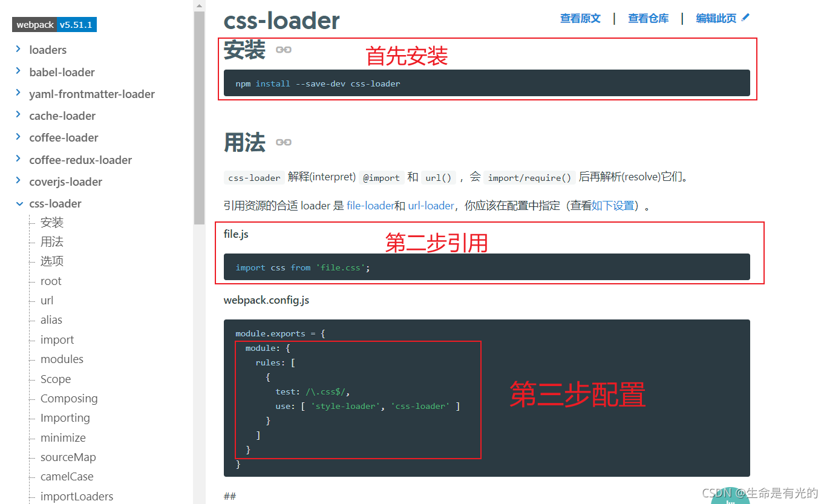
Task: Open the babel-loader sidebar entry
Action: (x=62, y=72)
